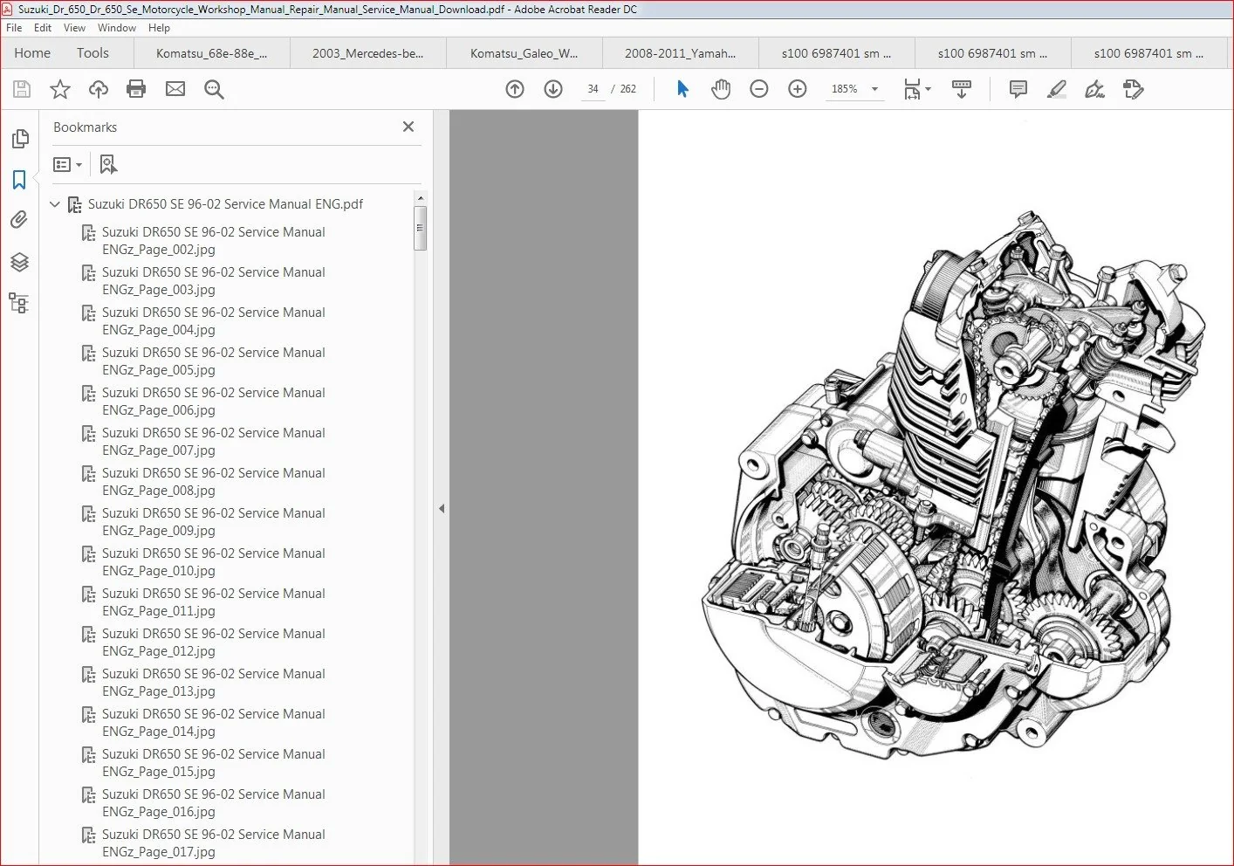Select bookmark ENGz_Page_016.jpg
The image size is (1234, 866).
(x=213, y=803)
